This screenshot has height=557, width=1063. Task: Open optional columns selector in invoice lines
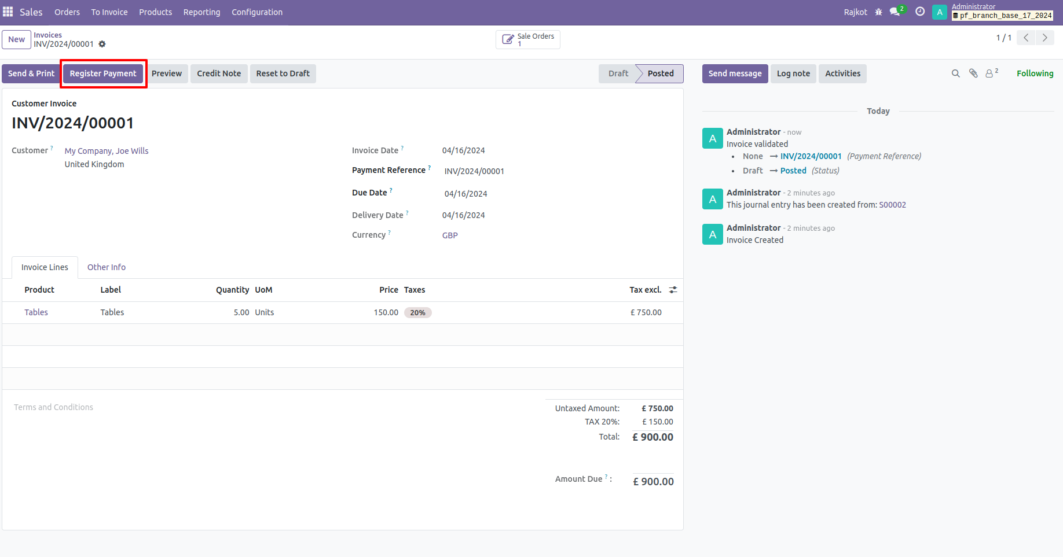pyautogui.click(x=673, y=290)
